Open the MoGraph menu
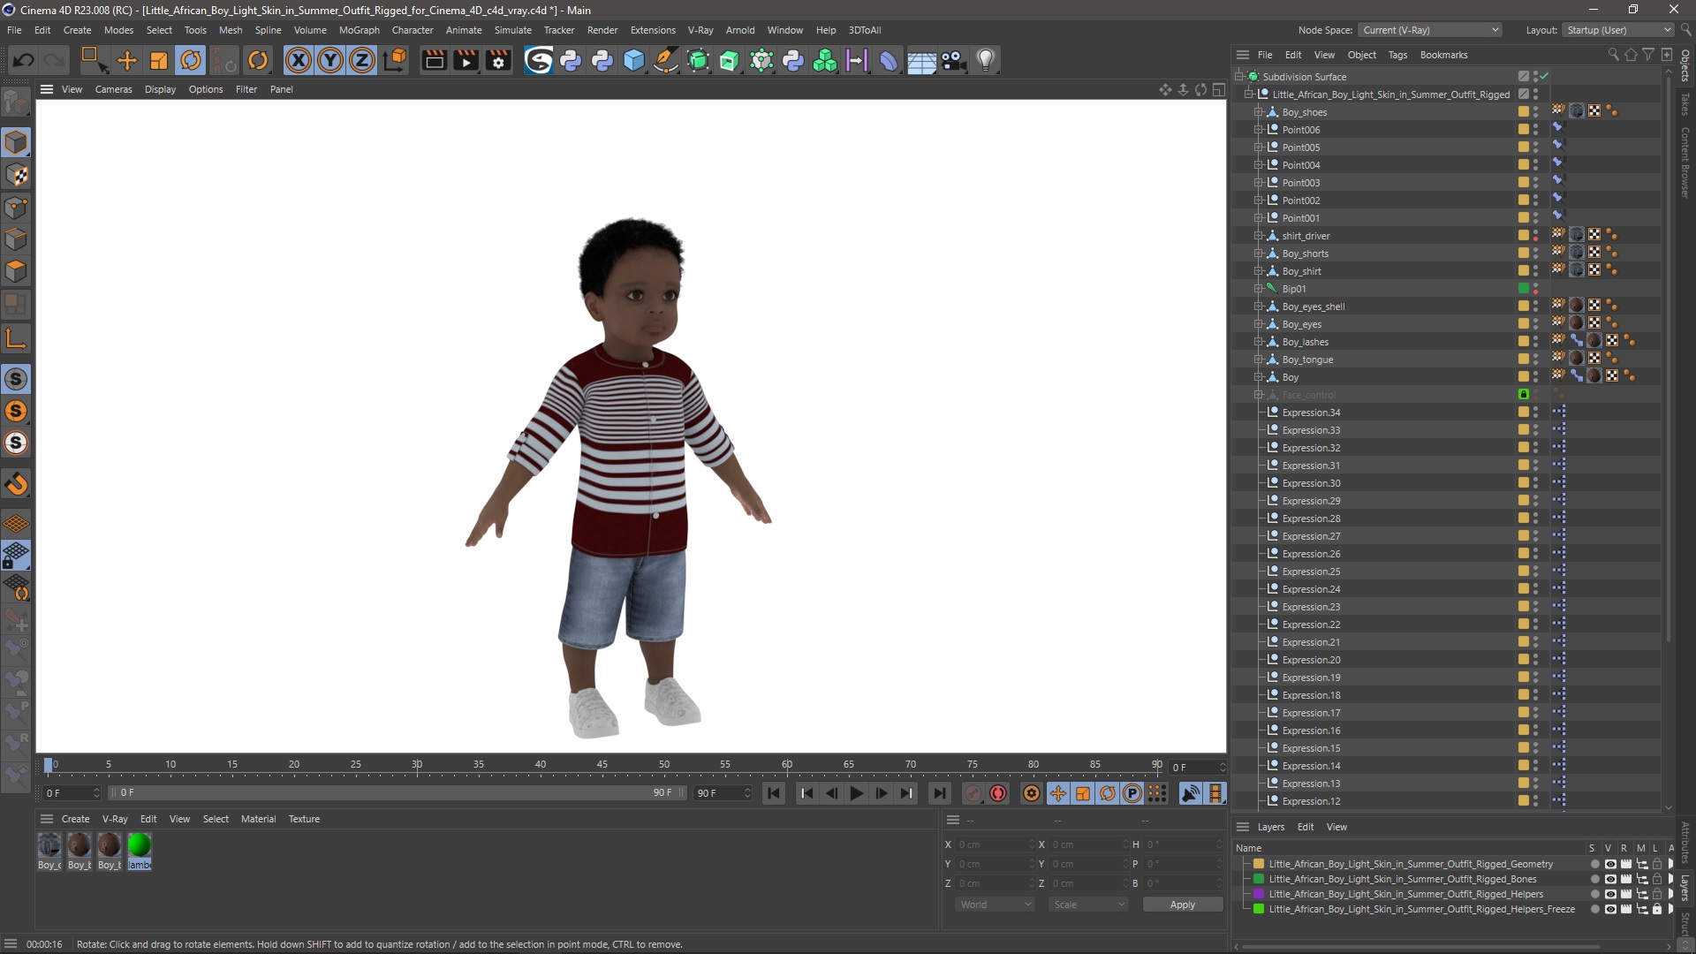This screenshot has width=1696, height=954. 359,30
